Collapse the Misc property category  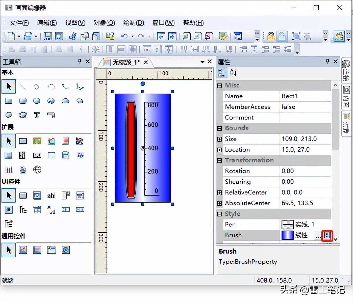point(220,86)
